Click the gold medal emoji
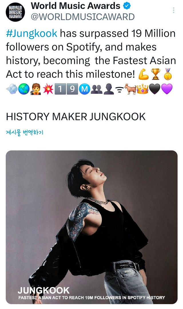 pyautogui.click(x=168, y=74)
